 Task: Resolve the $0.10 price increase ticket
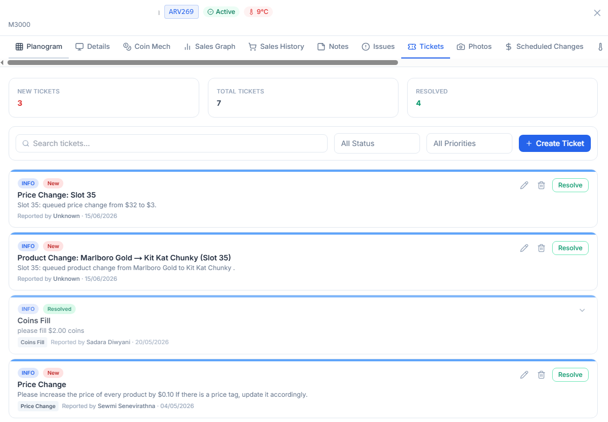click(x=570, y=375)
